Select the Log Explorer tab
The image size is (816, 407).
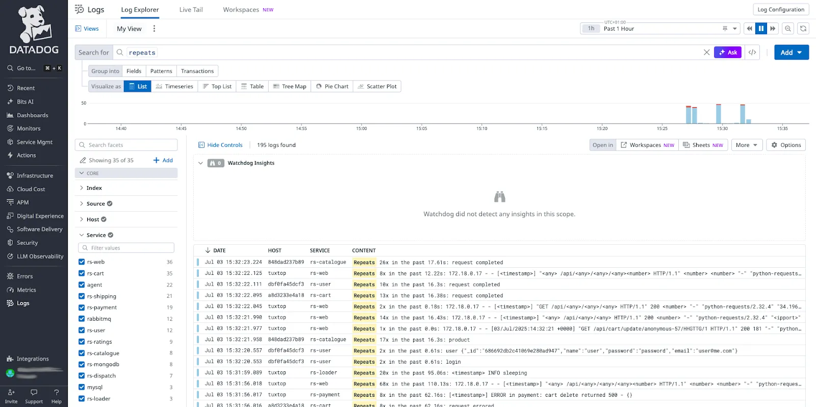coord(140,10)
